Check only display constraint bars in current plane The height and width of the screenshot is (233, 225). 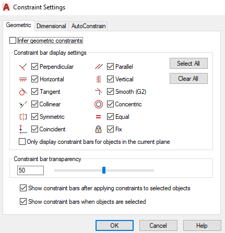22,142
